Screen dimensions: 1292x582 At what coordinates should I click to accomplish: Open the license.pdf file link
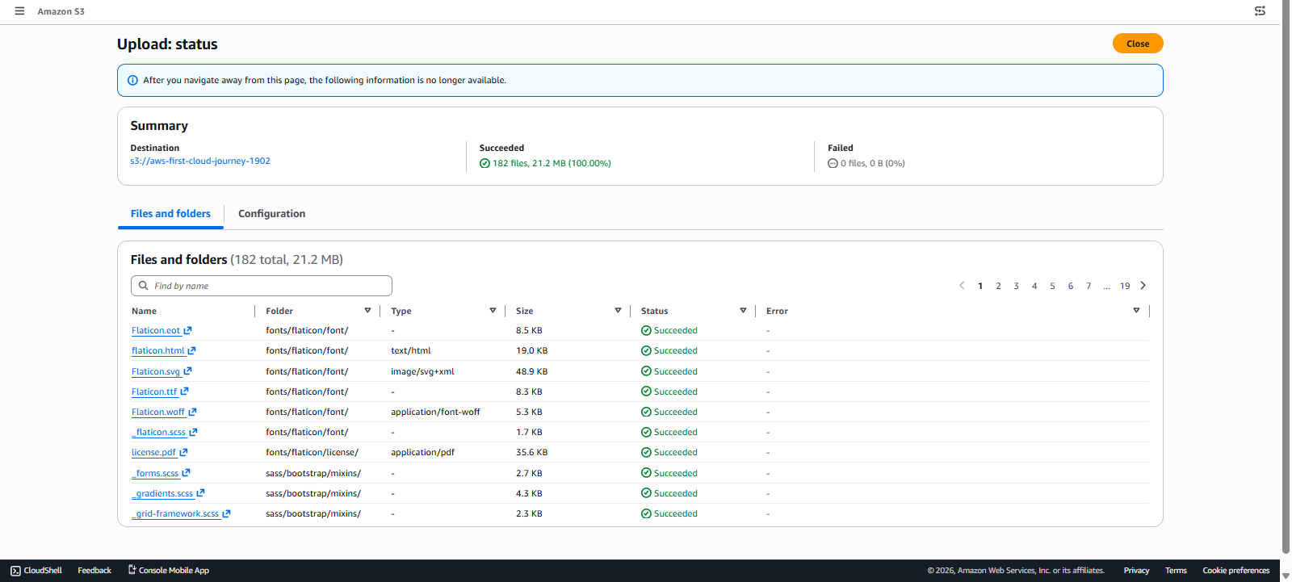tap(153, 453)
